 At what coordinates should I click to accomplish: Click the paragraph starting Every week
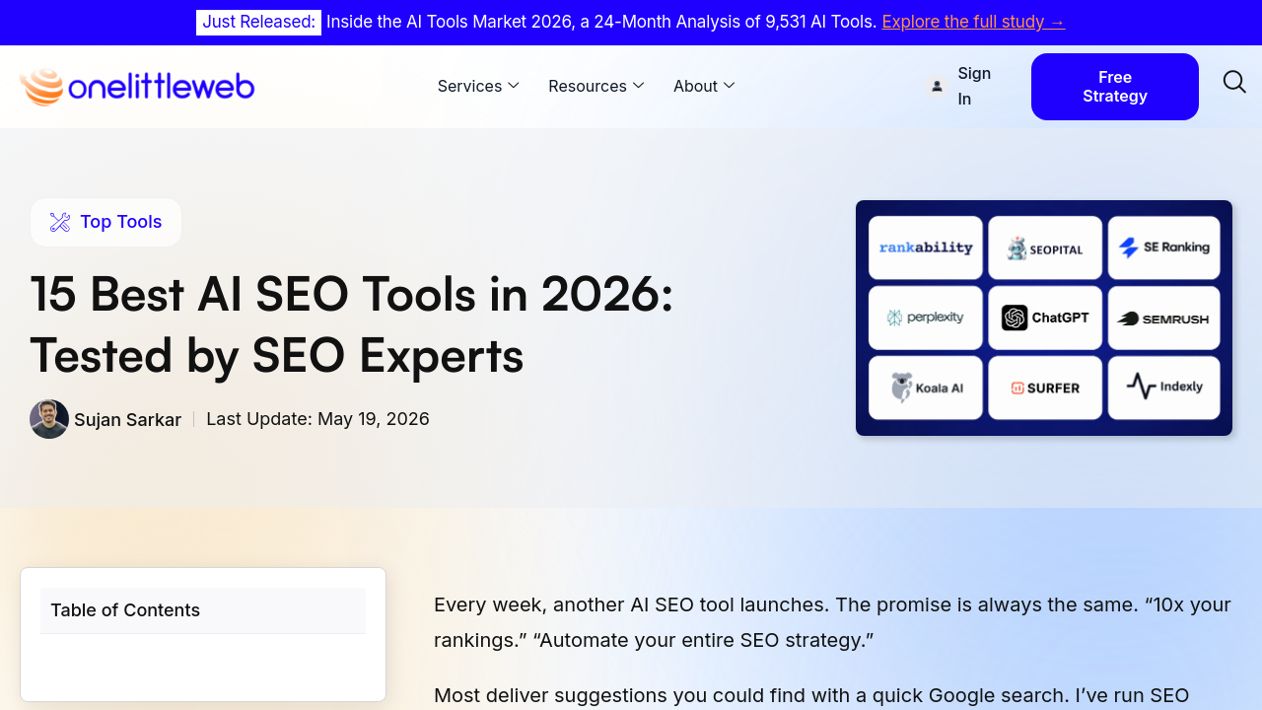832,622
